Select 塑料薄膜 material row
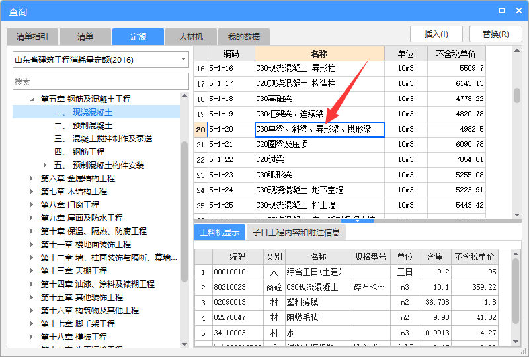 tap(346, 302)
